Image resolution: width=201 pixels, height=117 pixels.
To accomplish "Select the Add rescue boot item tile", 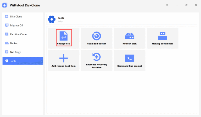I will 64,60.
